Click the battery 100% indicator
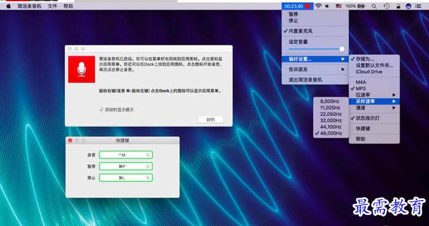 (x=355, y=6)
